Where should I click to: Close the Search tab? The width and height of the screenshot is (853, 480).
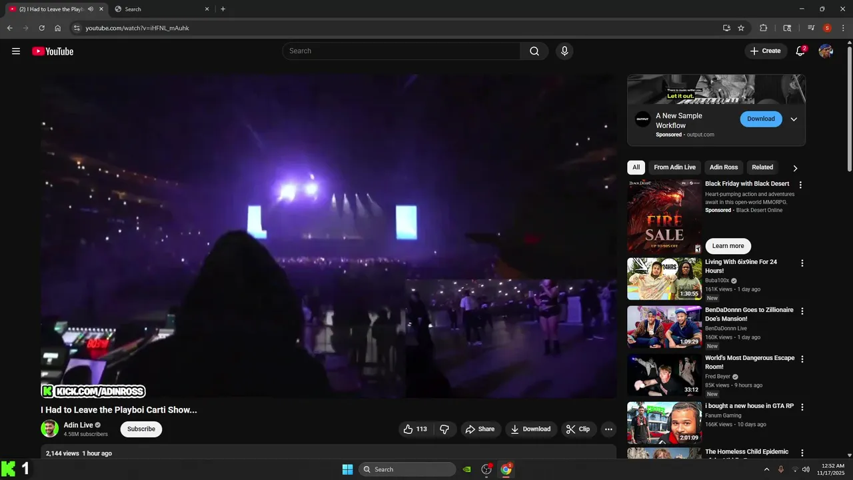[207, 9]
